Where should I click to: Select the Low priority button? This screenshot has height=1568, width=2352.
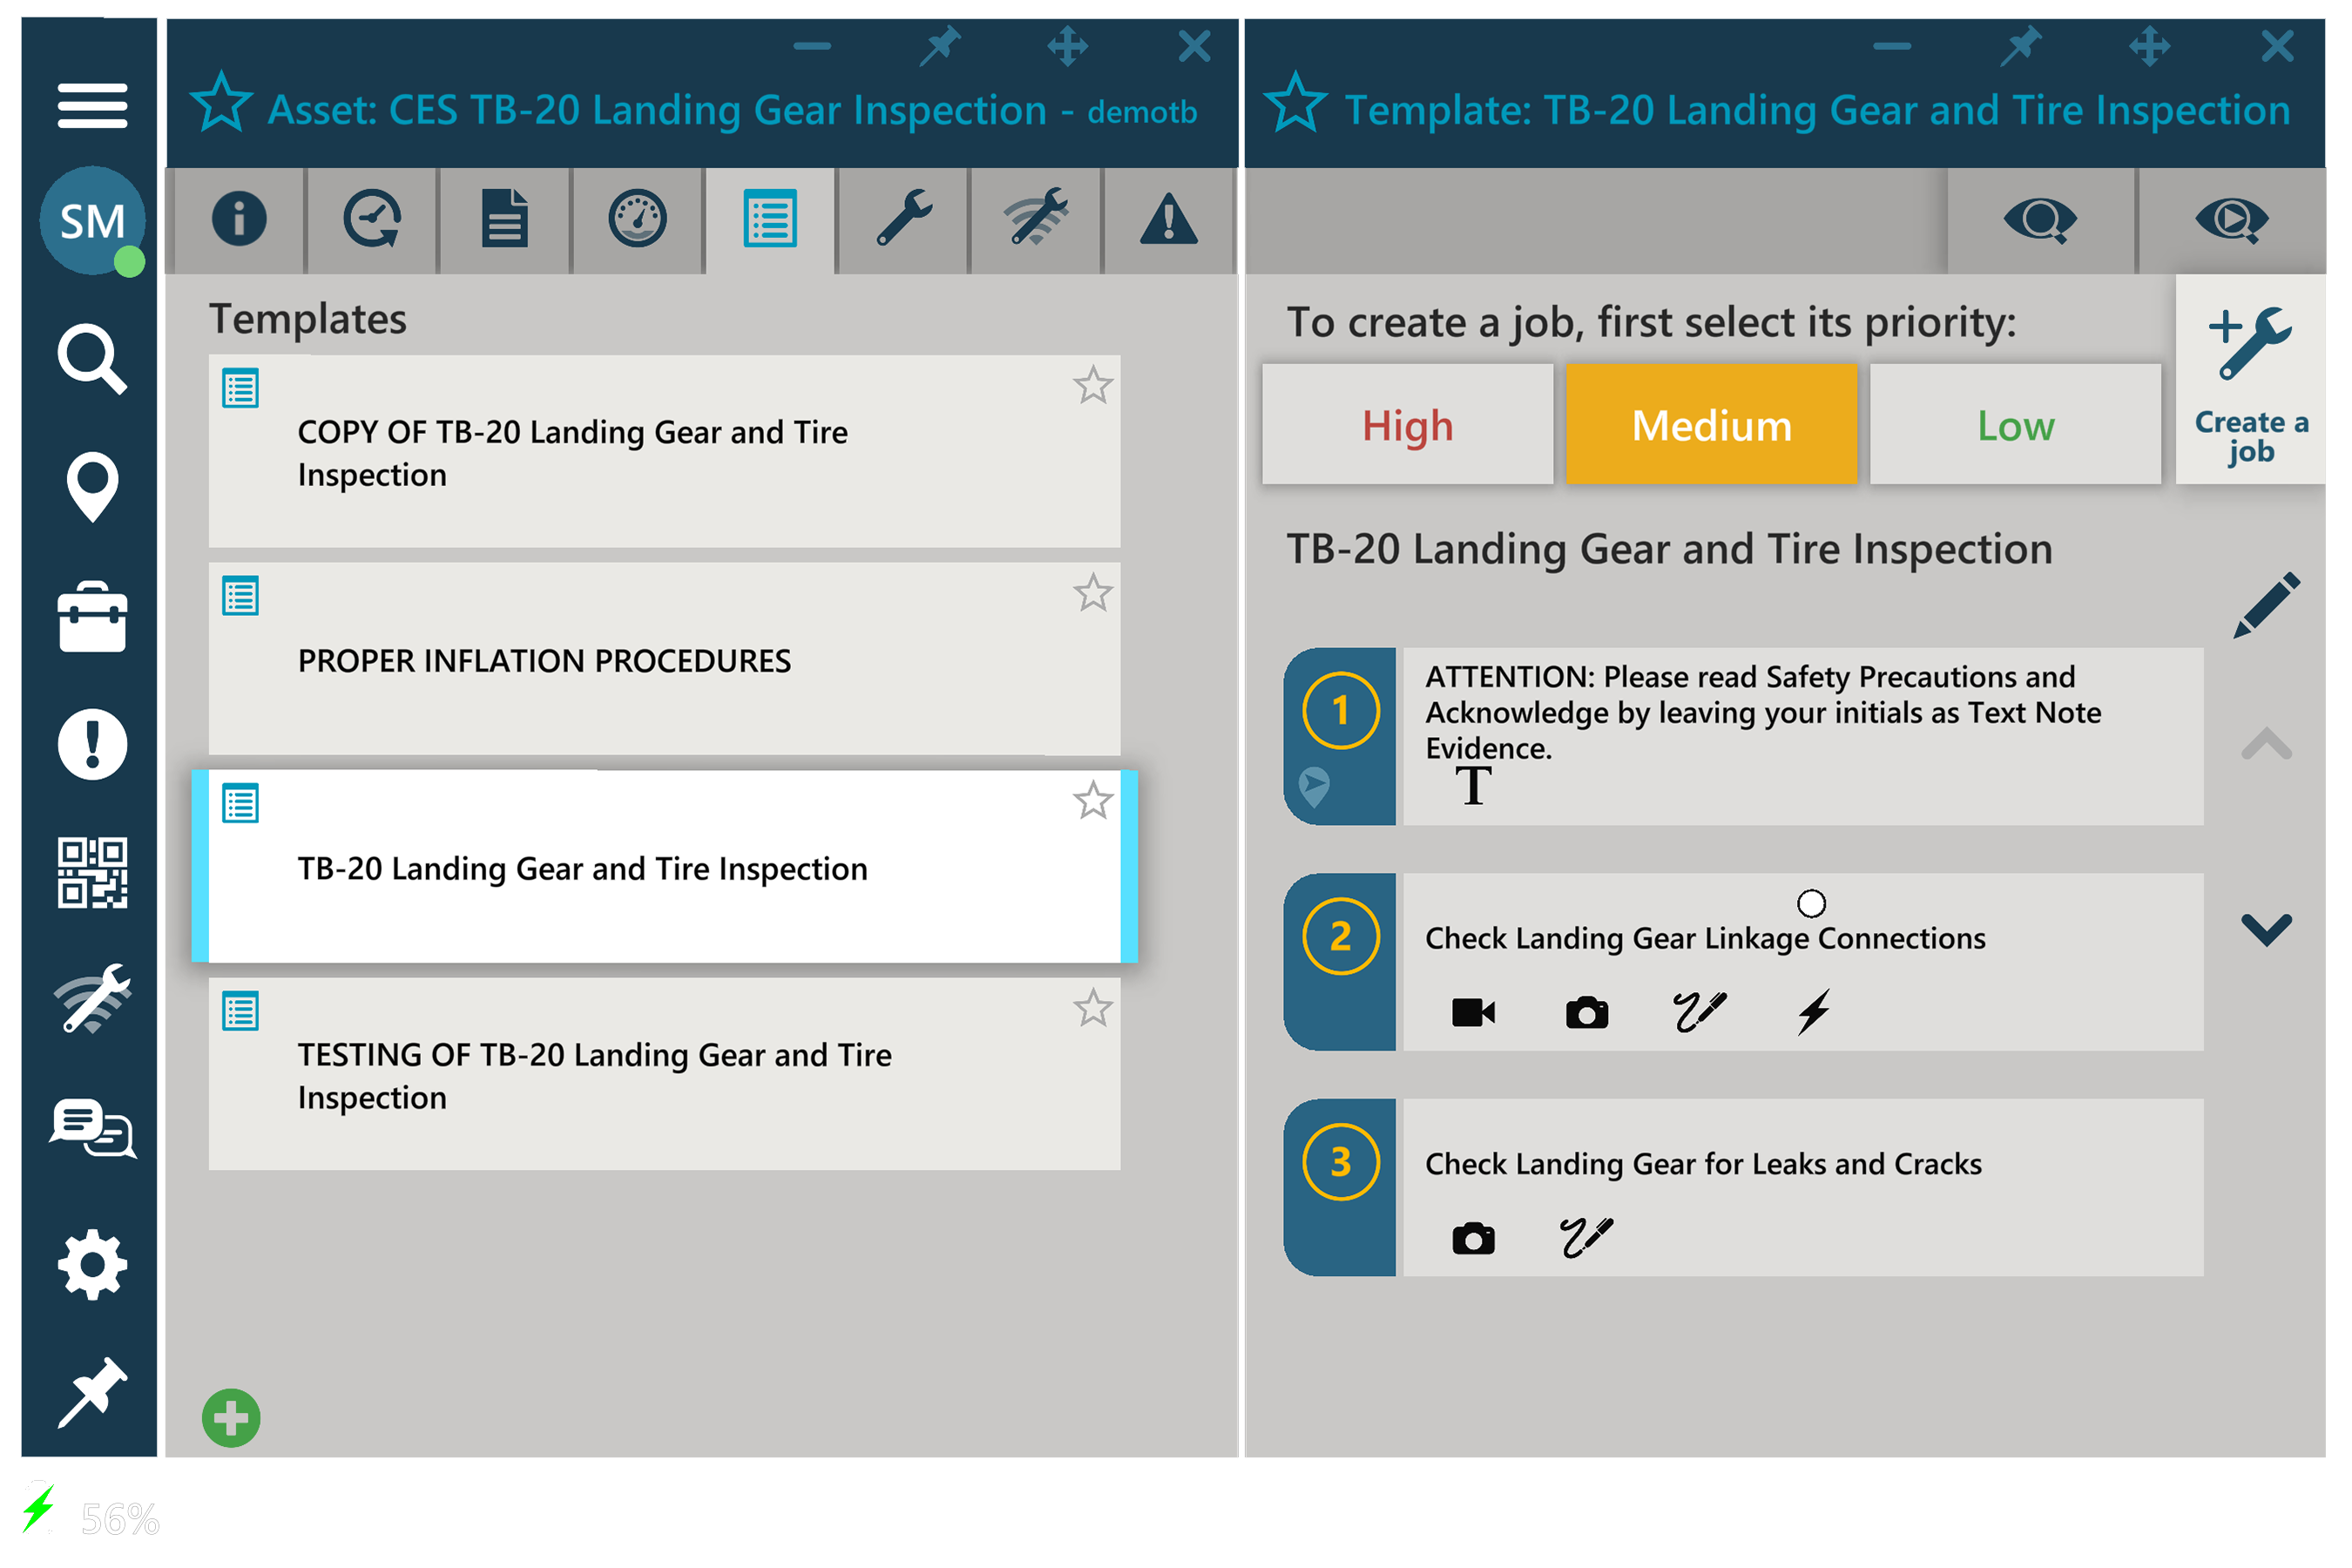(2014, 425)
